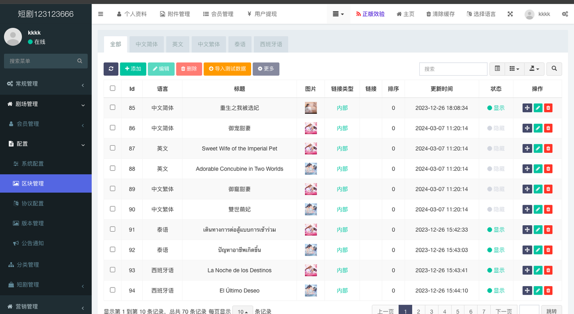Expand 常规管理 in the sidebar
The image size is (574, 314).
tap(46, 84)
